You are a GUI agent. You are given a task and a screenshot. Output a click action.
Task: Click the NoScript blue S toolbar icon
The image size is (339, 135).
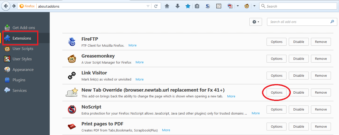click(x=208, y=6)
